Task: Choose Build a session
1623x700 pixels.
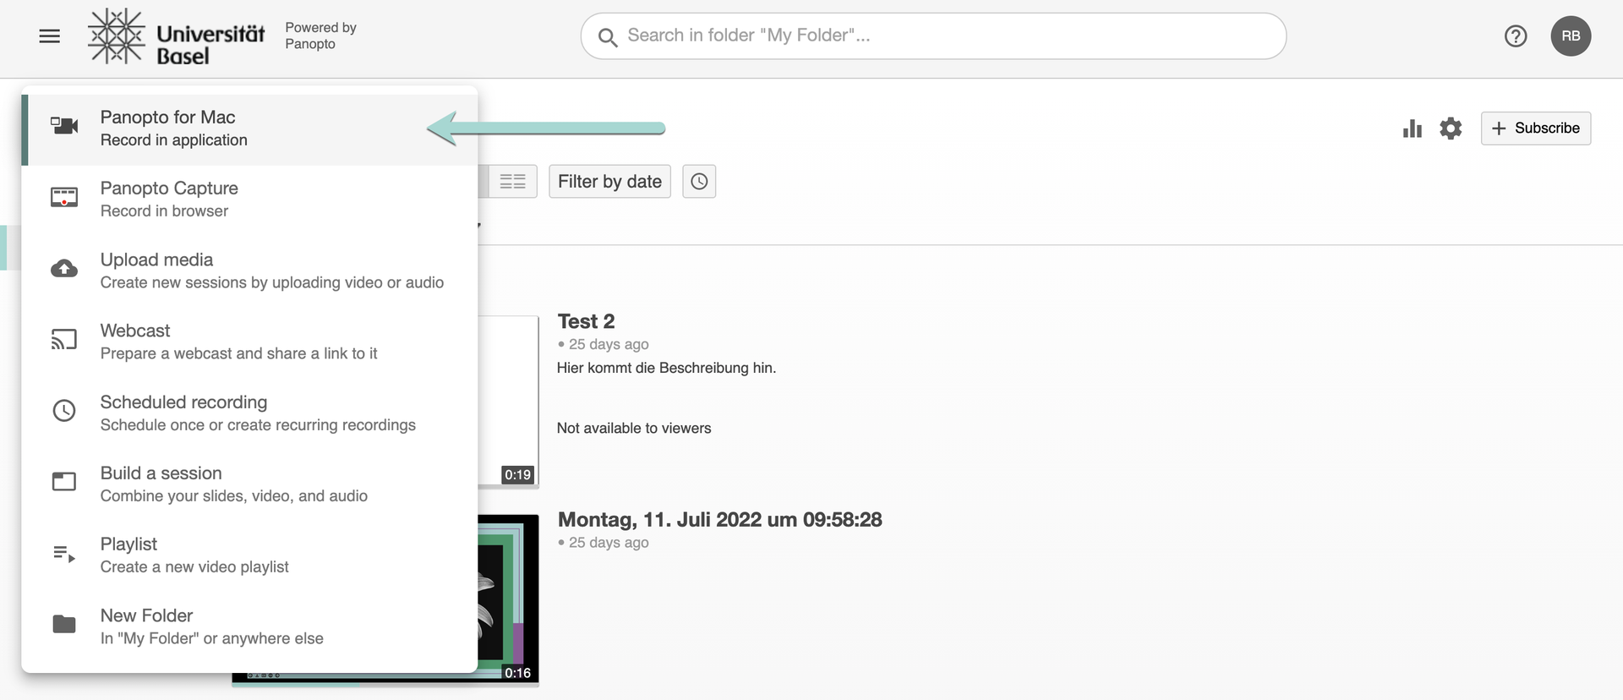Action: point(249,484)
